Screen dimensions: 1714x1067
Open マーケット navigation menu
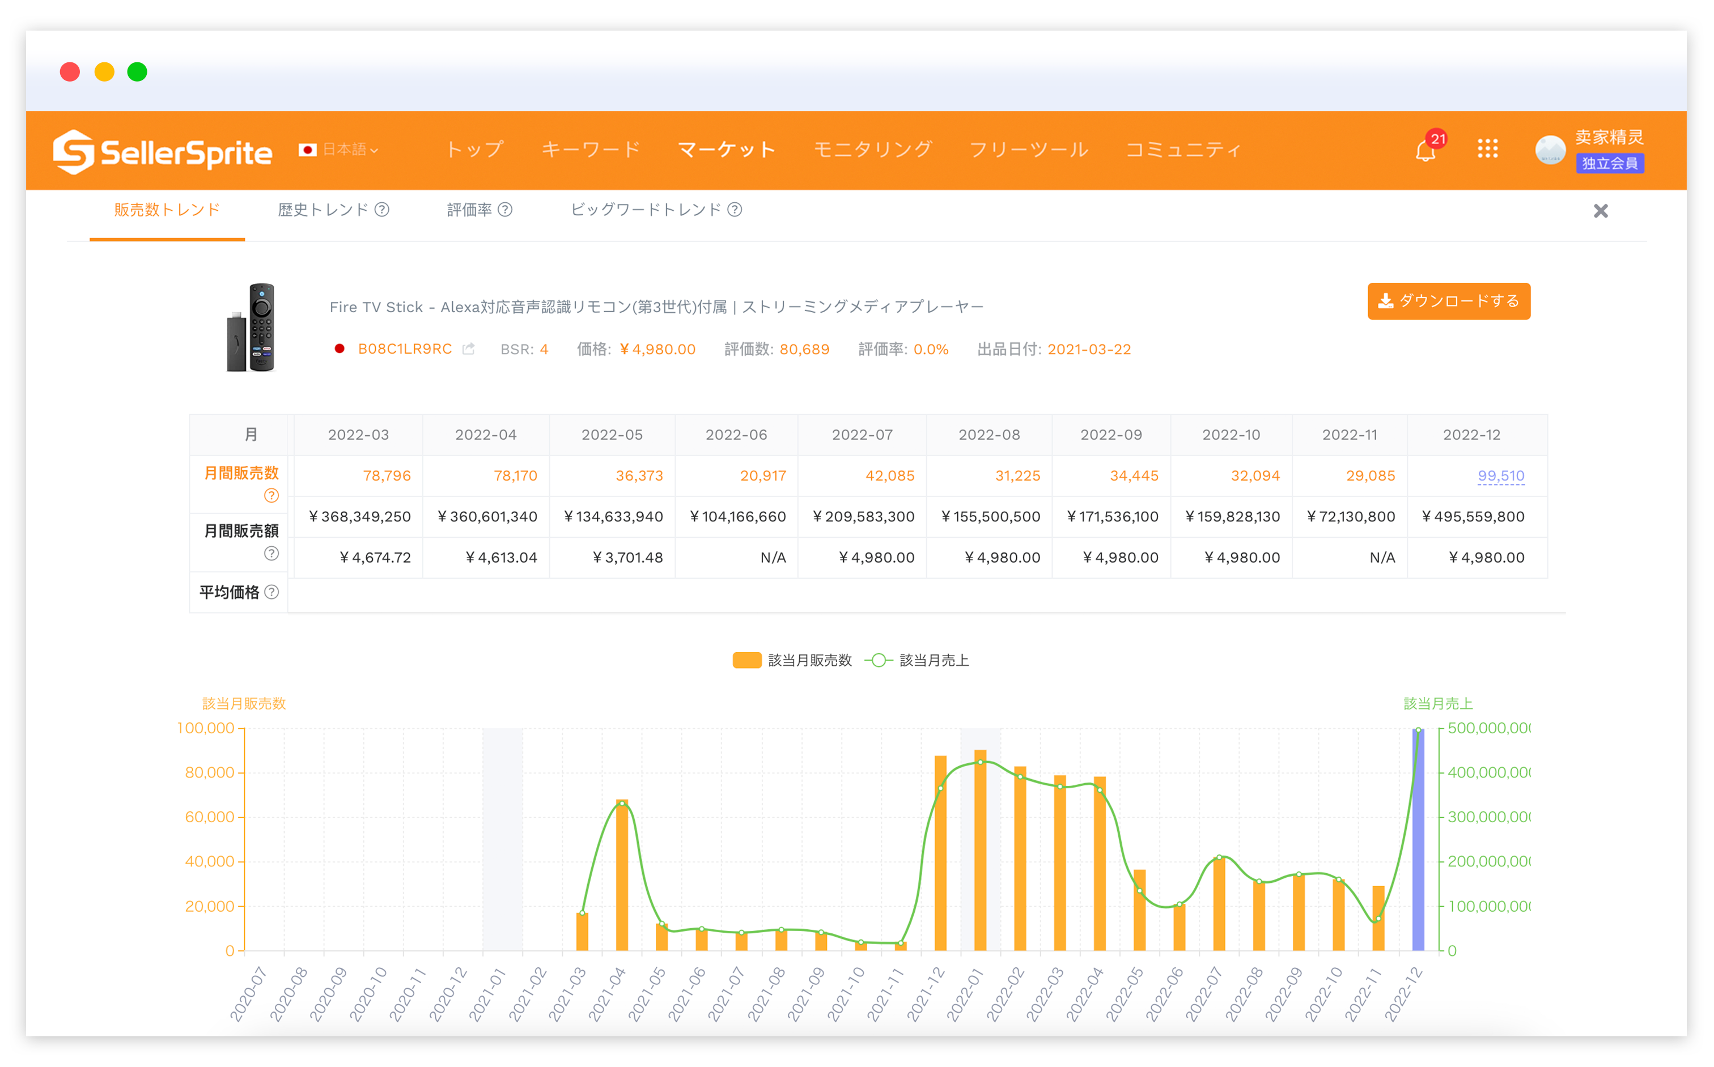727,150
